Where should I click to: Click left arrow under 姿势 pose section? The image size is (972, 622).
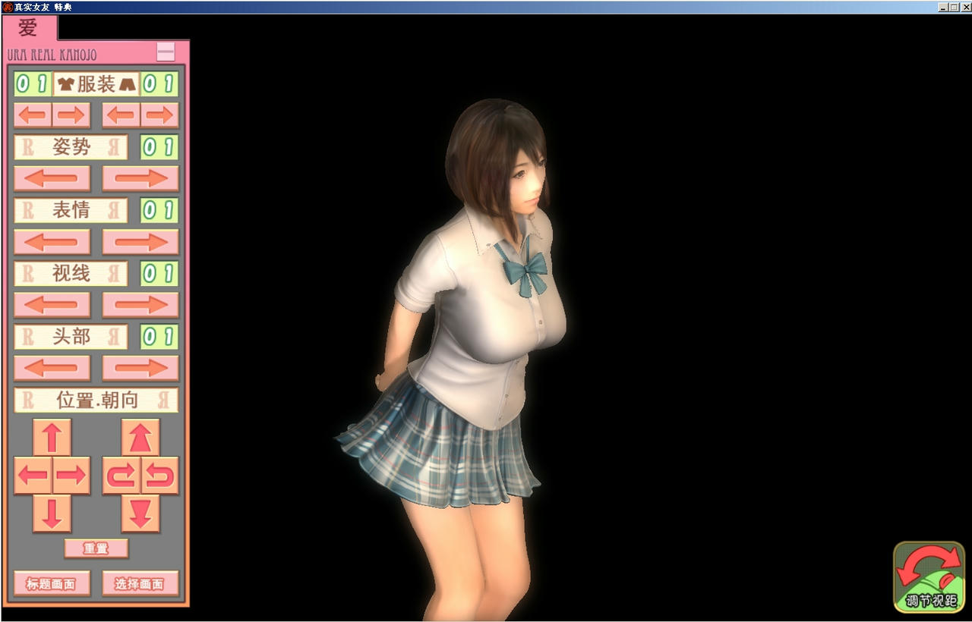(x=52, y=178)
